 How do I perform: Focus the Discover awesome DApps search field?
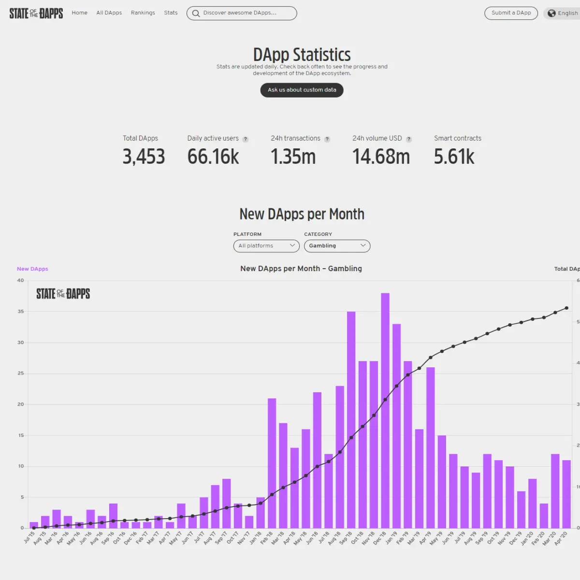242,13
